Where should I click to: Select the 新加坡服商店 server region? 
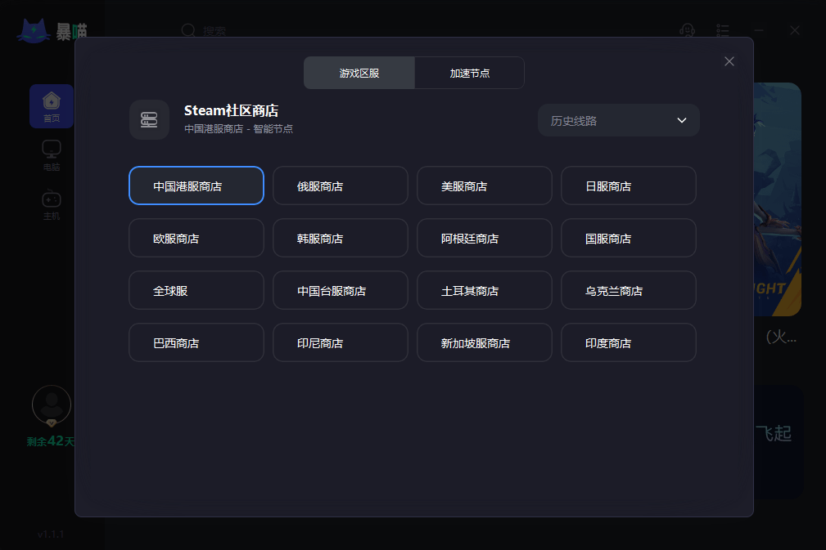click(484, 342)
